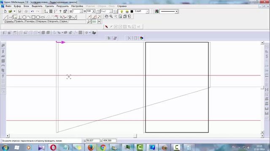Toggle the horizontal lines snap icon
270x151 pixels.
[x=94, y=21]
